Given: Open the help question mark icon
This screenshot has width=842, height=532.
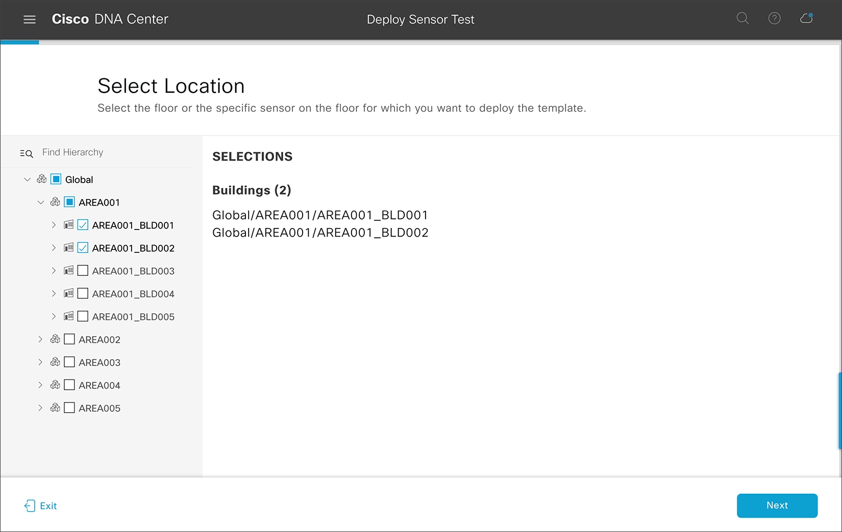Looking at the screenshot, I should [774, 19].
